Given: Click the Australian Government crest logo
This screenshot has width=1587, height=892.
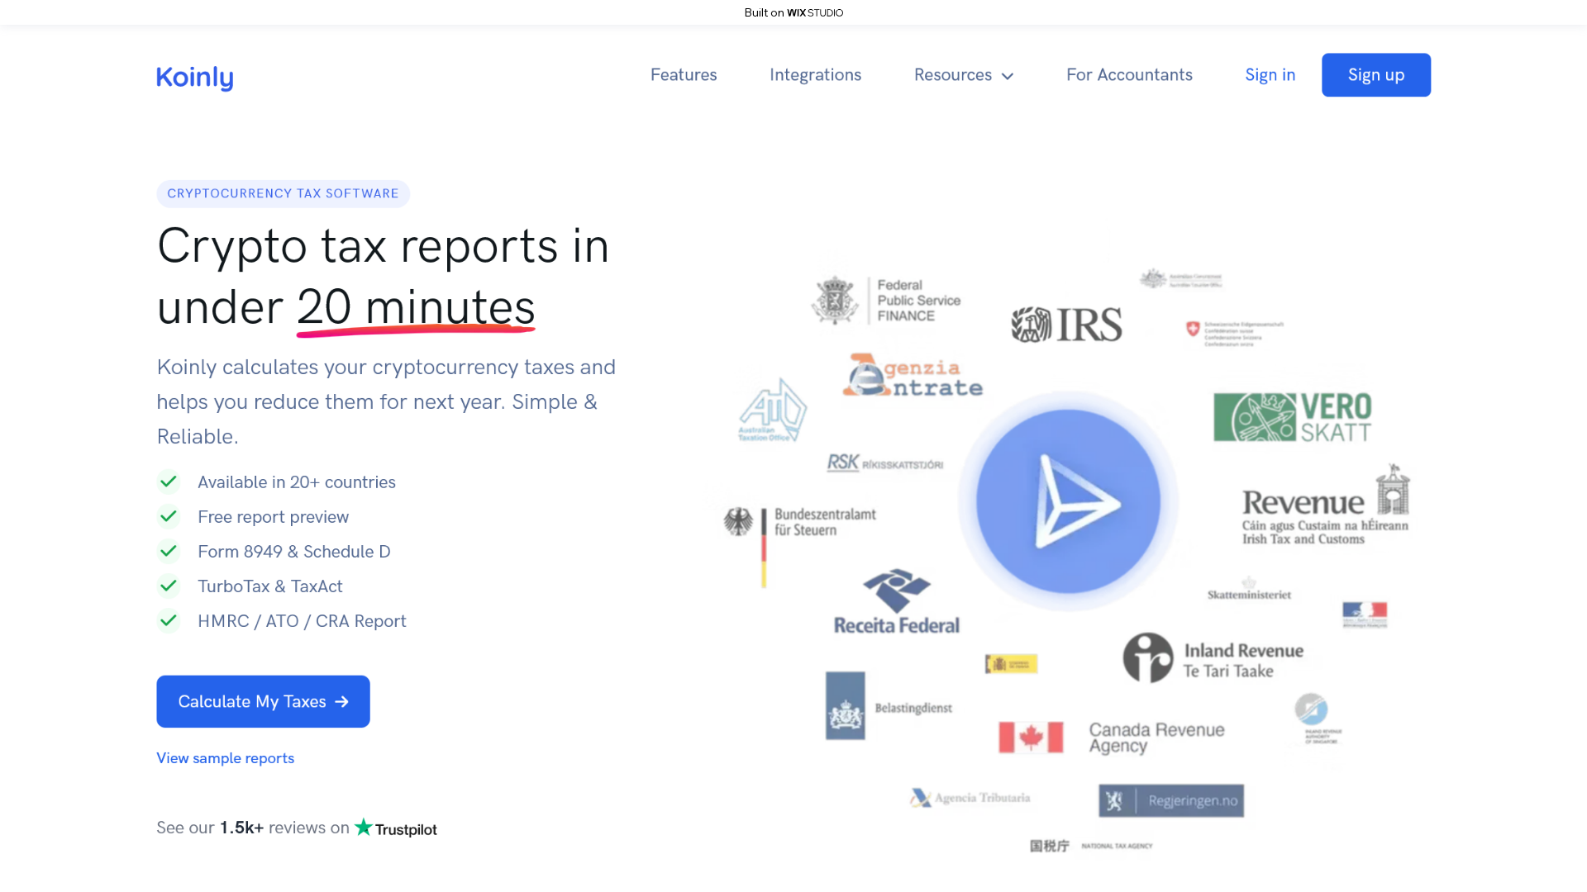Looking at the screenshot, I should coord(1180,278).
